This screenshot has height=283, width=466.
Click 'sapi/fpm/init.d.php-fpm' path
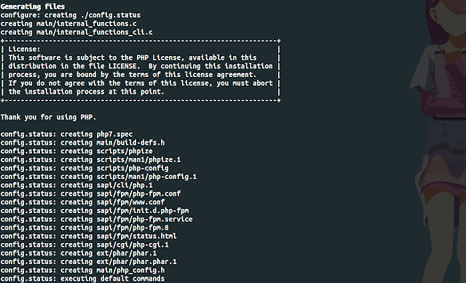pyautogui.click(x=143, y=211)
